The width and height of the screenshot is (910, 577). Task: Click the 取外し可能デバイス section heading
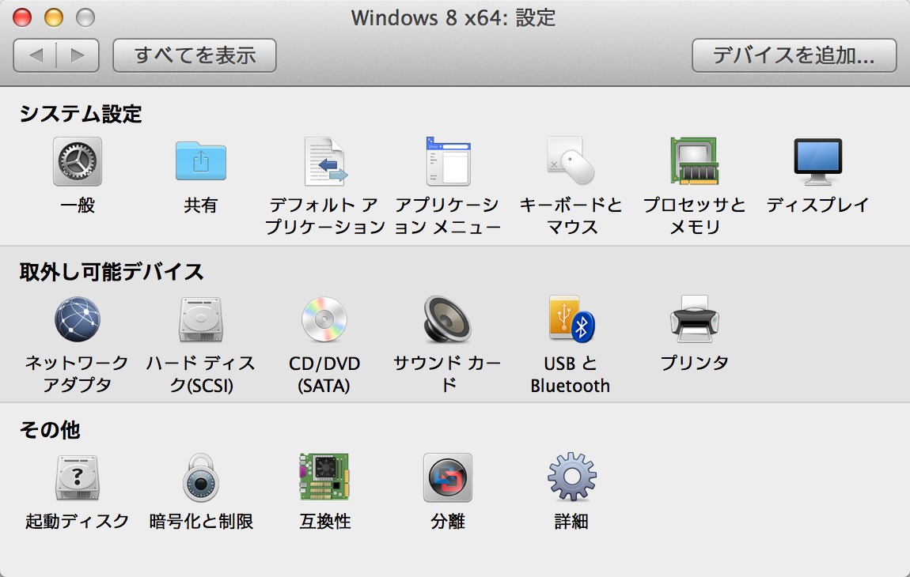coord(112,272)
